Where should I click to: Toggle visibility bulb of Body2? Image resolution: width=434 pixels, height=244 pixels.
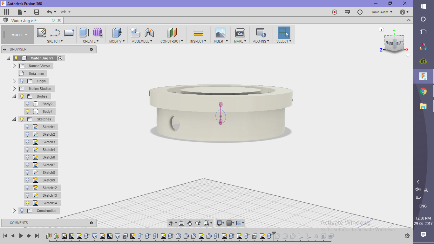27,104
